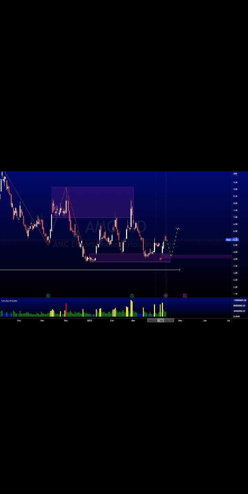Select the white horizontal arrow line
The height and width of the screenshot is (494, 248).
pyautogui.click(x=90, y=270)
